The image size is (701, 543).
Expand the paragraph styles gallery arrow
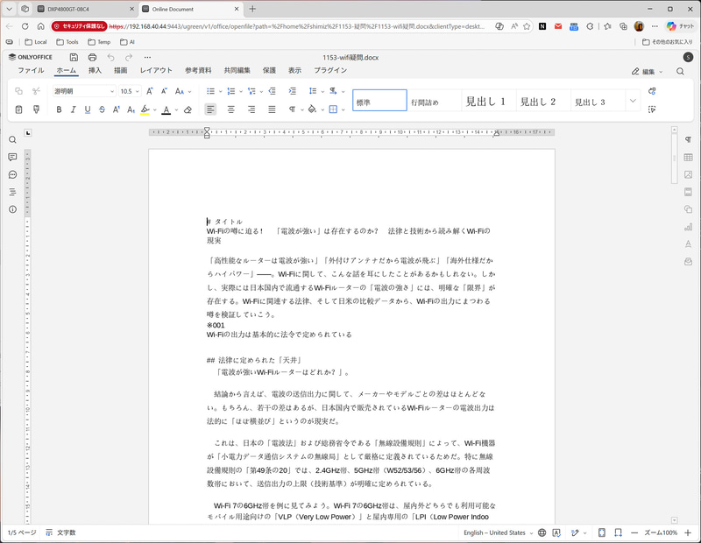click(x=633, y=101)
